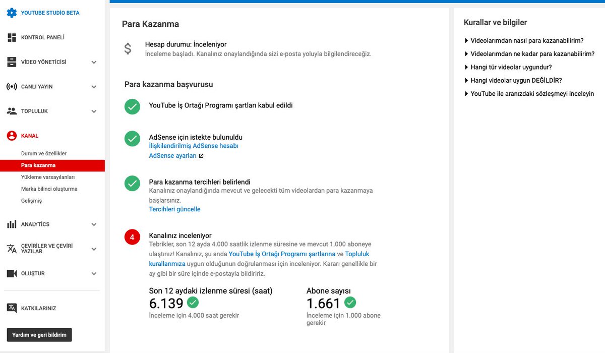Click 'Hesap durumu: İnceleniyor' text

tap(186, 44)
